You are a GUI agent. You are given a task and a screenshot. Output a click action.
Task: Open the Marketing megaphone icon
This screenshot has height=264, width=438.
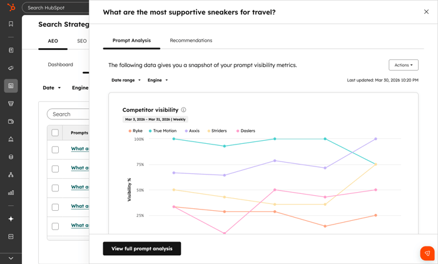[11, 68]
